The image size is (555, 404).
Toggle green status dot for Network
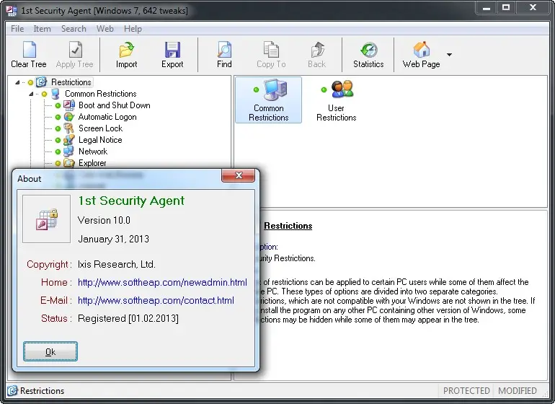click(x=58, y=151)
